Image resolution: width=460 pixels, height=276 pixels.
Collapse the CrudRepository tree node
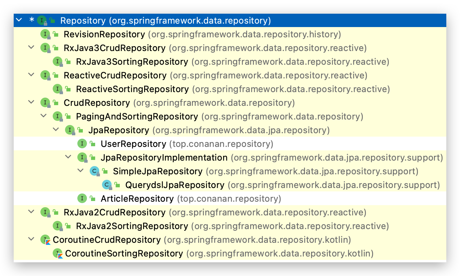coord(31,102)
